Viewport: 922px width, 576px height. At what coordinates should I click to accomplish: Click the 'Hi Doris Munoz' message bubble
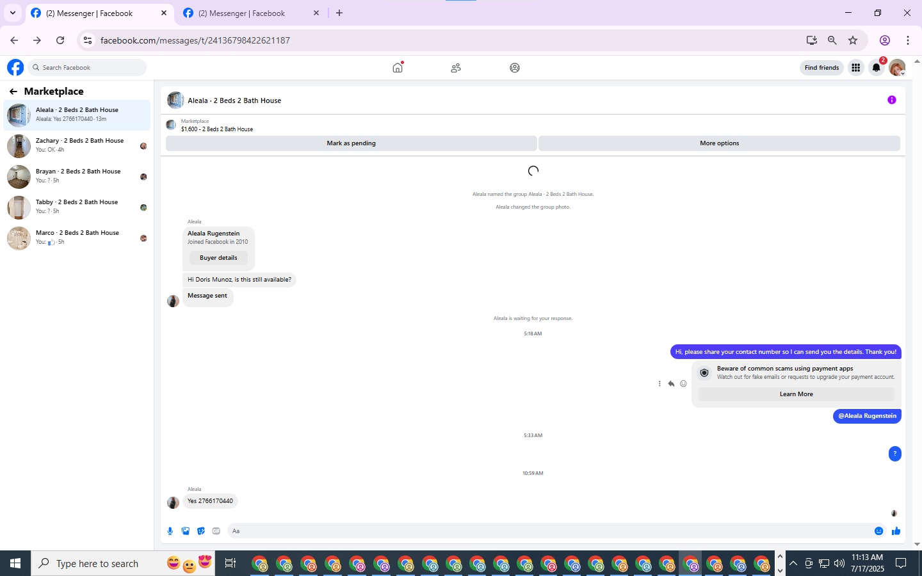pos(239,280)
